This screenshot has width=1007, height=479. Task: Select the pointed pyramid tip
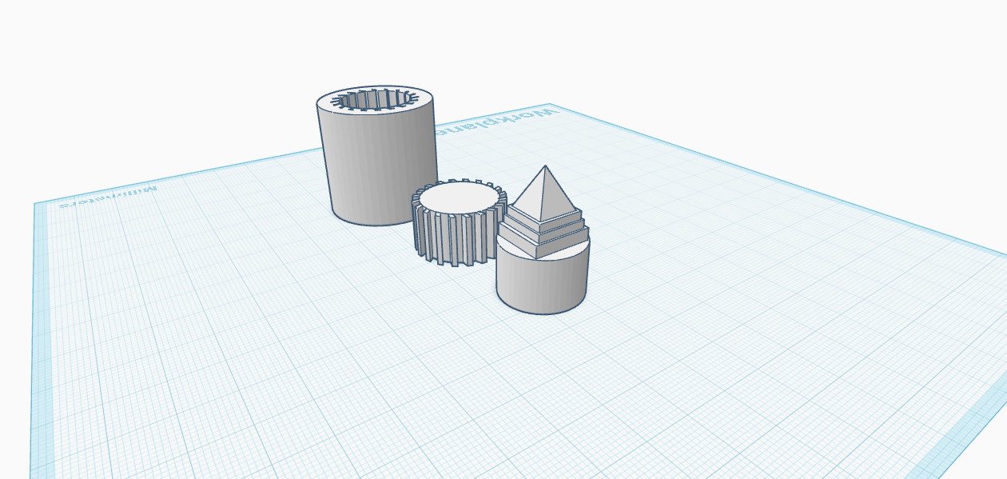coord(544,193)
